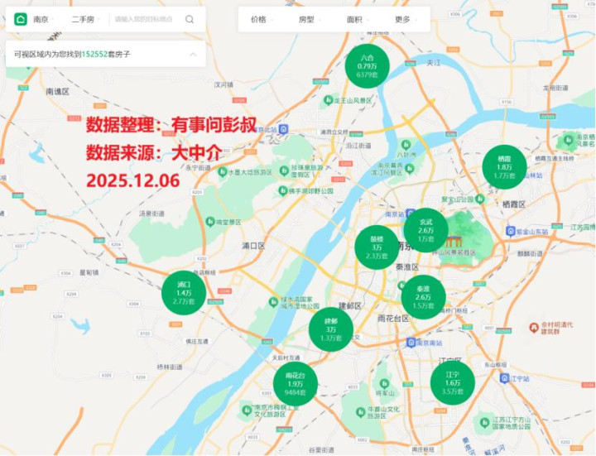Select the 雨花台 district bubble

(x=296, y=384)
